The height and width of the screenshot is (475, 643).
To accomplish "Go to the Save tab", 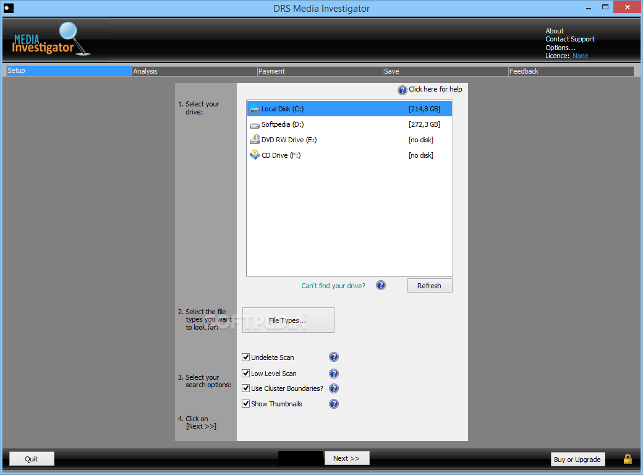I will [445, 71].
